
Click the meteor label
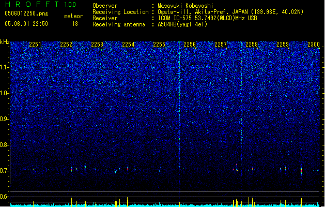click(x=73, y=16)
